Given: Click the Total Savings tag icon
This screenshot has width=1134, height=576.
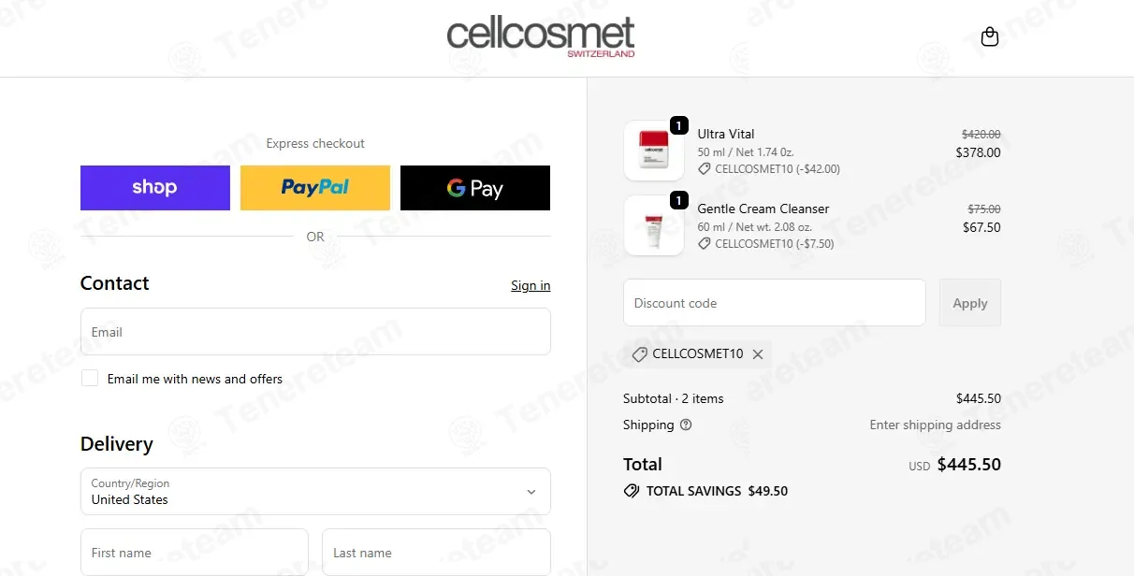Looking at the screenshot, I should (x=632, y=491).
